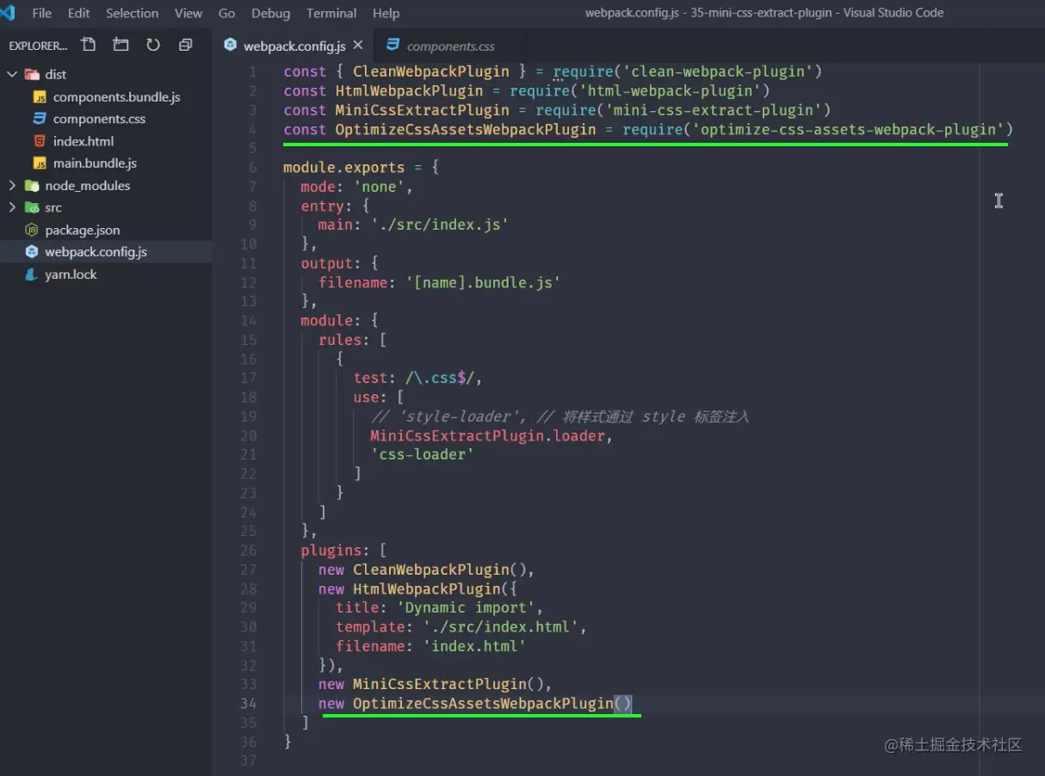Click the node_modules folder icon
The width and height of the screenshot is (1045, 776).
coord(32,185)
